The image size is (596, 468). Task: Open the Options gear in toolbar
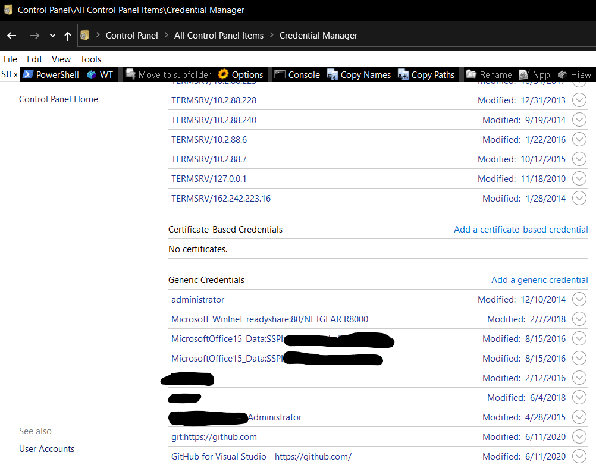(241, 74)
